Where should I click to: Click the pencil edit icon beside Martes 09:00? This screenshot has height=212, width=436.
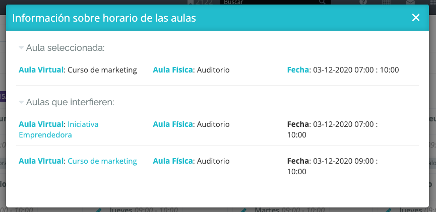coord(243,210)
